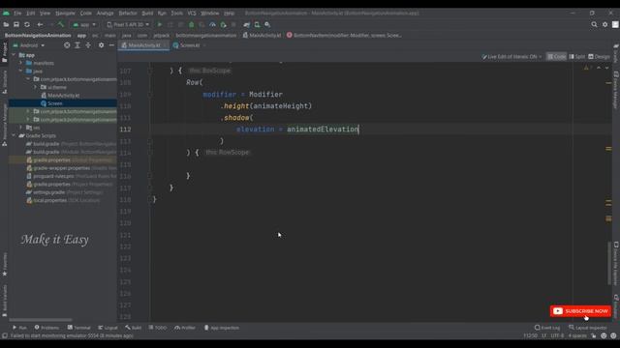Open the View menu
The width and height of the screenshot is (620, 348).
(45, 13)
